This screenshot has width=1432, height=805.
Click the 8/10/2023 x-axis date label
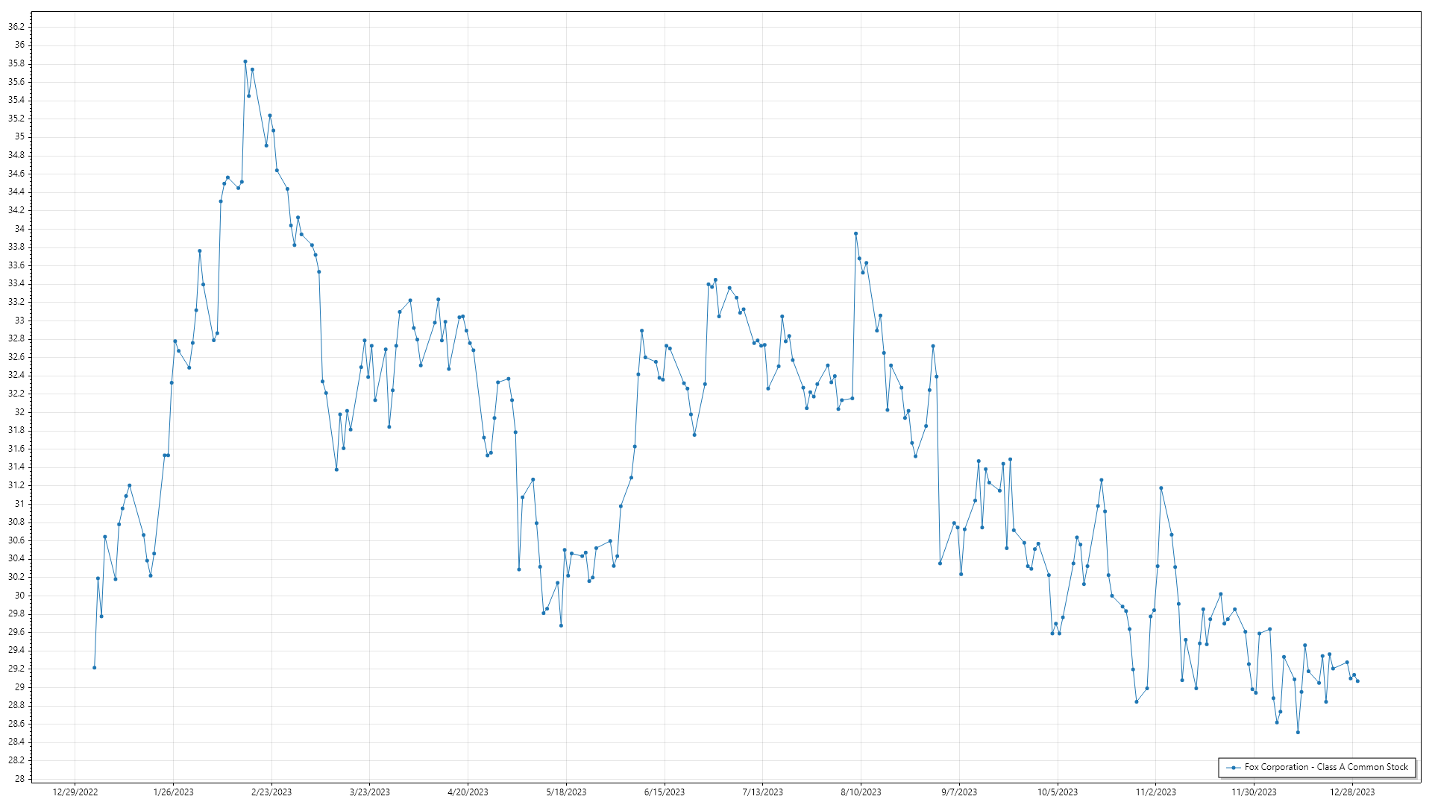pyautogui.click(x=861, y=792)
